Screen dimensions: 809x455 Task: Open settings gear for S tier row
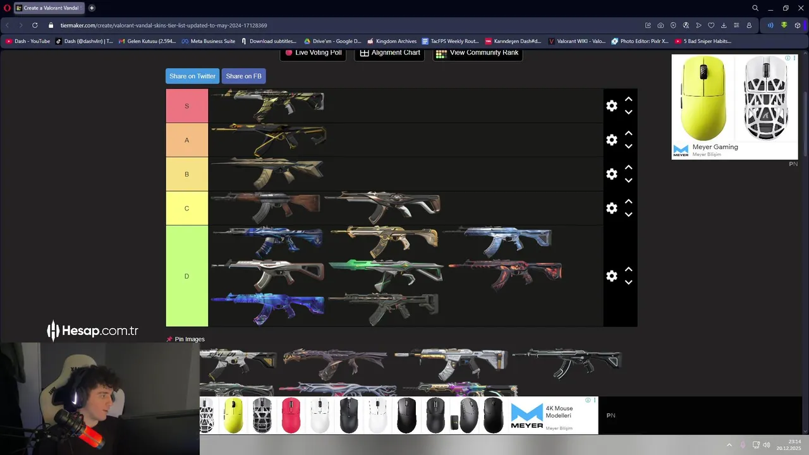tap(611, 106)
